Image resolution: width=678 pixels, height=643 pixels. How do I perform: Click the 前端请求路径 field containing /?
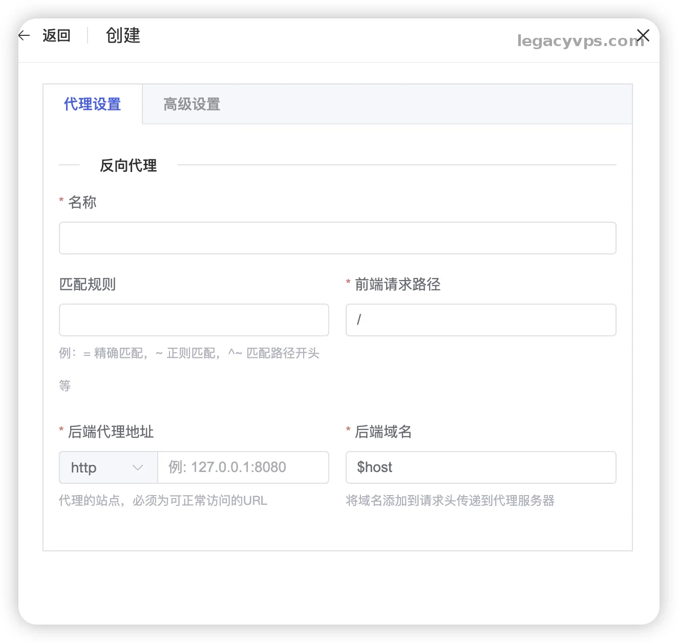480,319
